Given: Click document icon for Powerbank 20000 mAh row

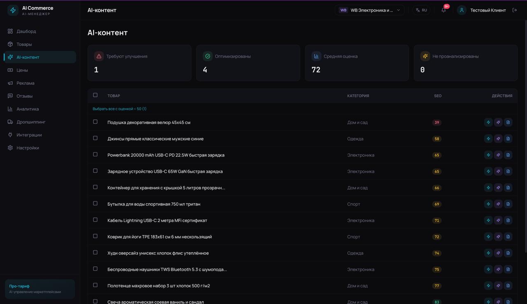Looking at the screenshot, I should [508, 155].
